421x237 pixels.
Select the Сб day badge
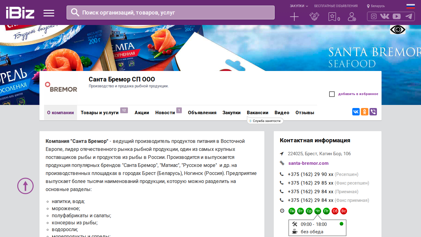click(335, 211)
